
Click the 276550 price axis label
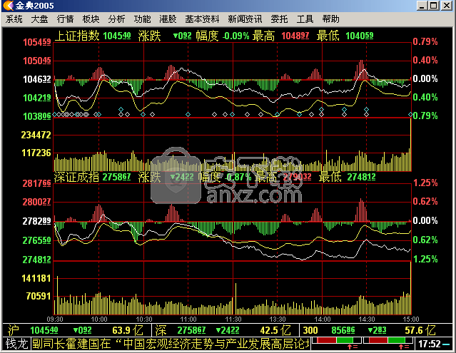36,240
